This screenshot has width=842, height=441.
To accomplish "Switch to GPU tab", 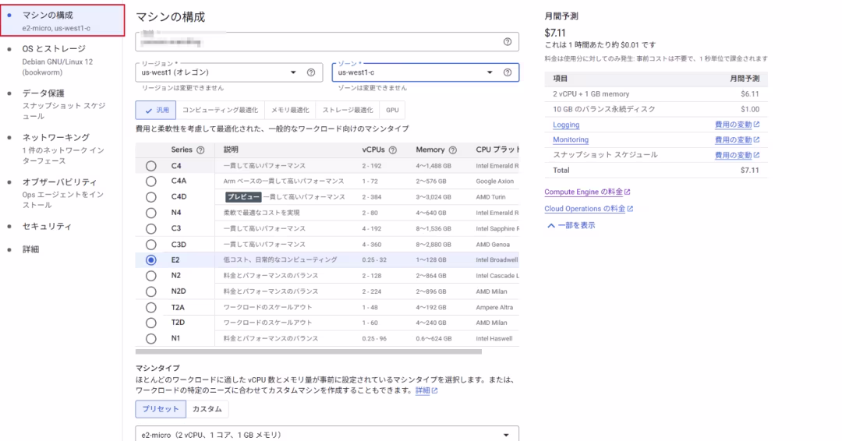I will [392, 110].
